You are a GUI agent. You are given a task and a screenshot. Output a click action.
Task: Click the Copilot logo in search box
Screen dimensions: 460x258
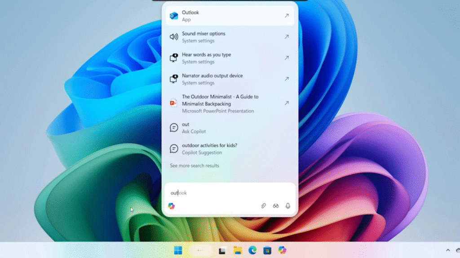(171, 206)
